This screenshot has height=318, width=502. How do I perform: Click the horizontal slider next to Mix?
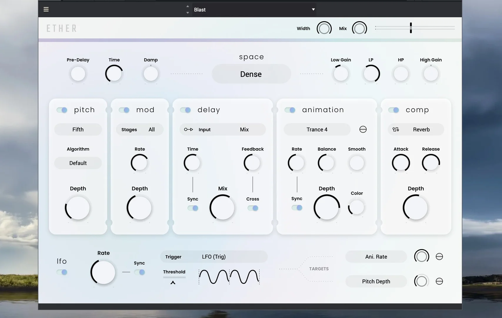coord(415,28)
